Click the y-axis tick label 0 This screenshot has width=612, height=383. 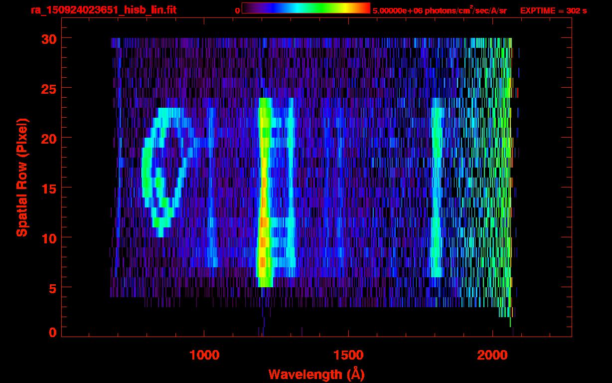[53, 332]
